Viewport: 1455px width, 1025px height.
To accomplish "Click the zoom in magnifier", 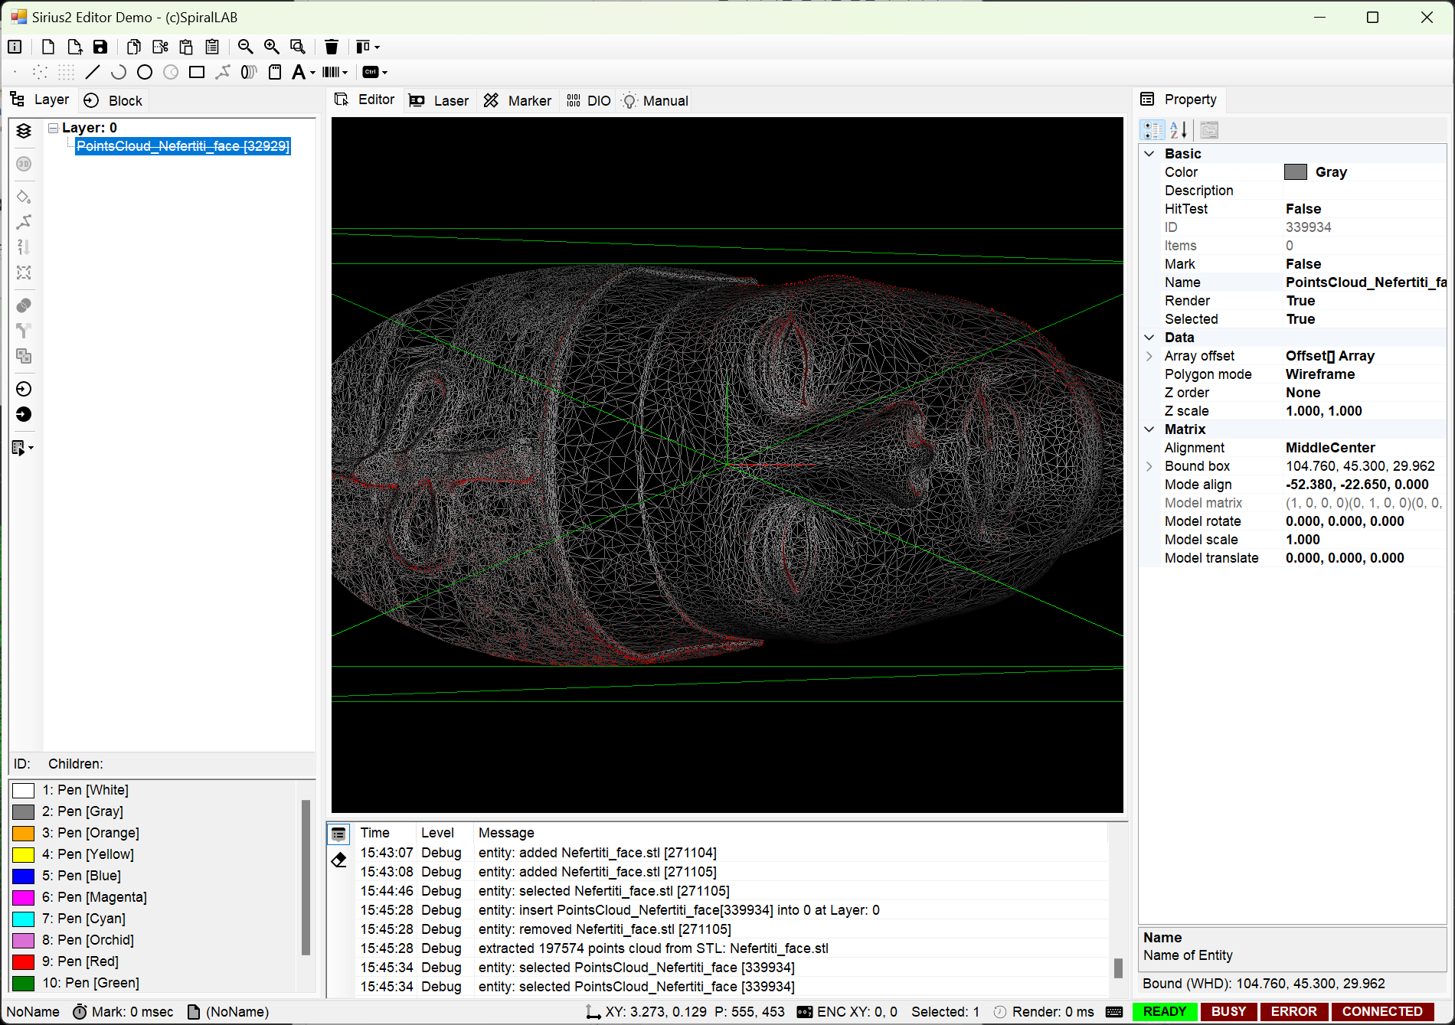I will pyautogui.click(x=272, y=47).
